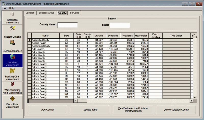Switch to the Location tab
This screenshot has height=120, width=204.
pos(30,13)
